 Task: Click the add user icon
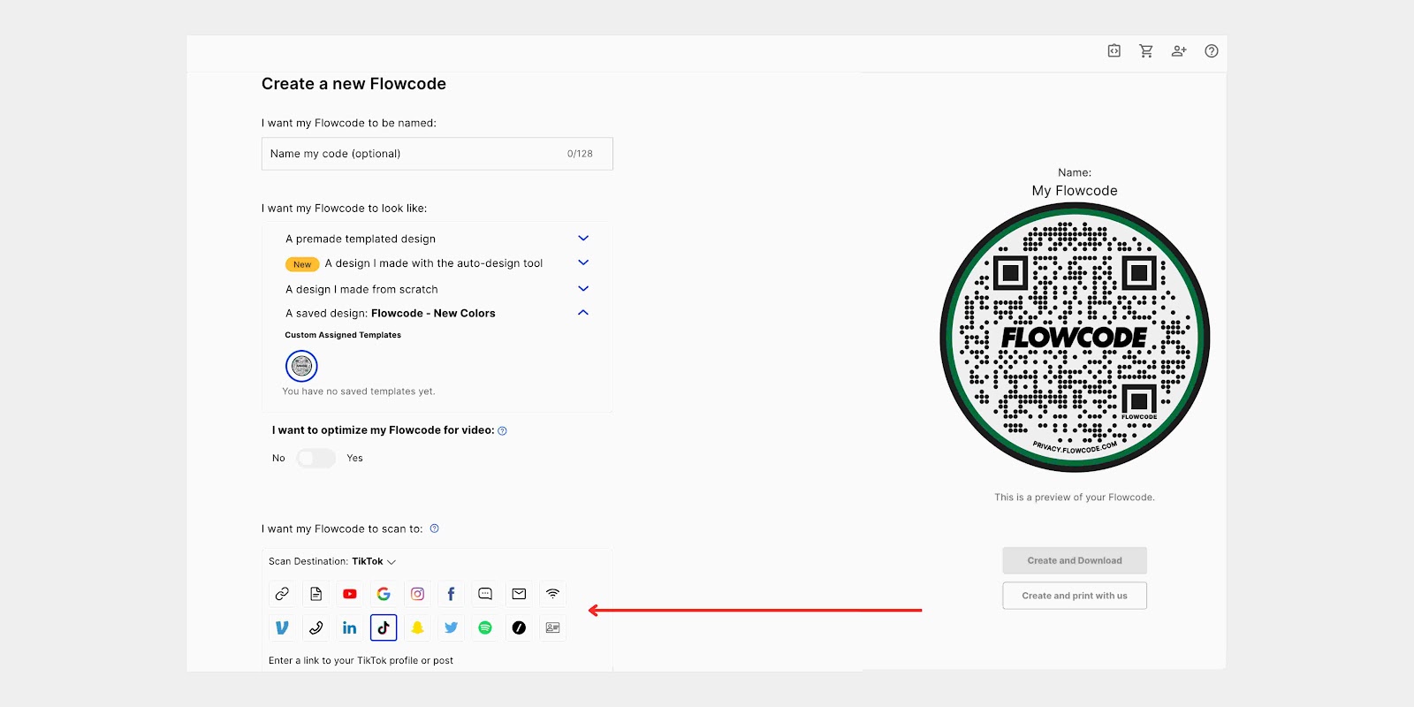point(1179,51)
